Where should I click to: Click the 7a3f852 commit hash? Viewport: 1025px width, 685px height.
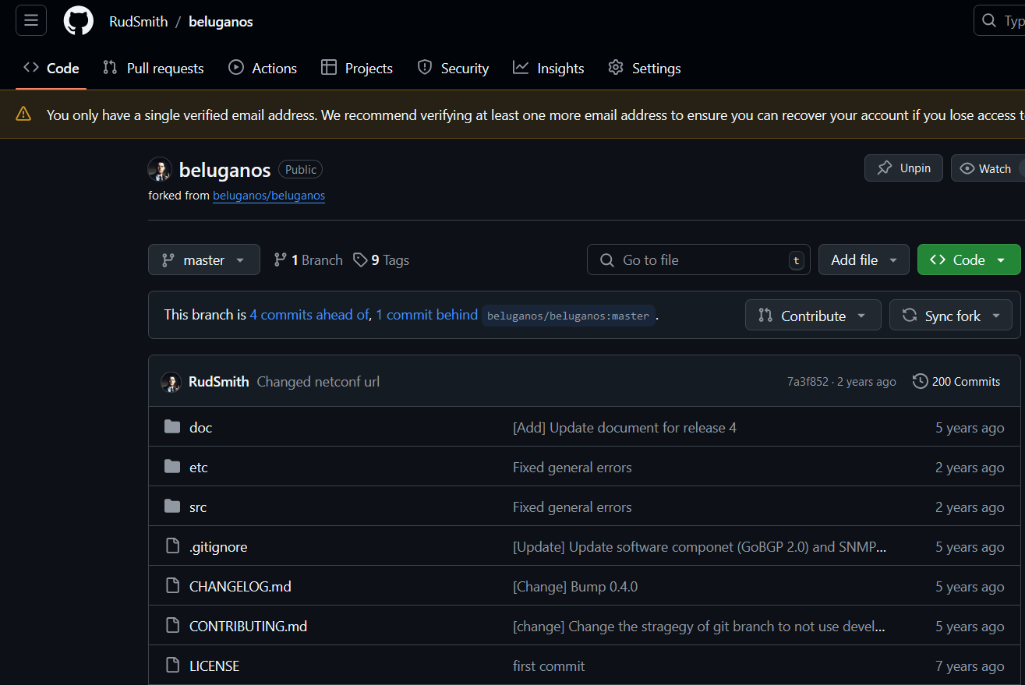[x=808, y=382]
